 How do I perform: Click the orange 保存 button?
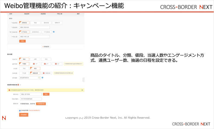coord(22,41)
